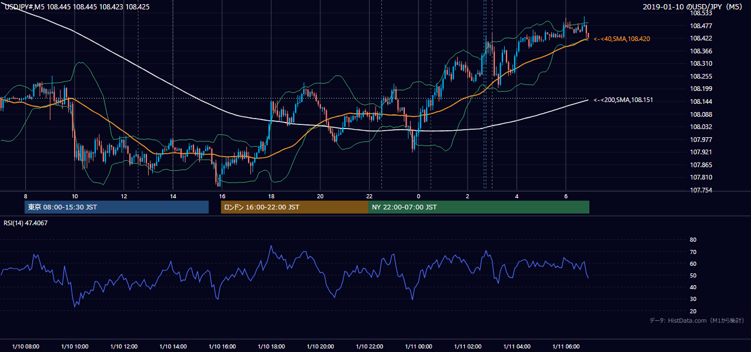Click RSI axis level 40

pos(693,287)
